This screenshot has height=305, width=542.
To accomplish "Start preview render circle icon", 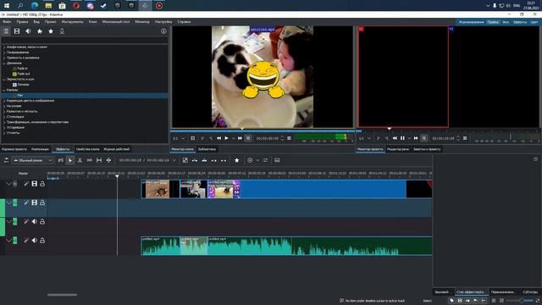I will 250,160.
